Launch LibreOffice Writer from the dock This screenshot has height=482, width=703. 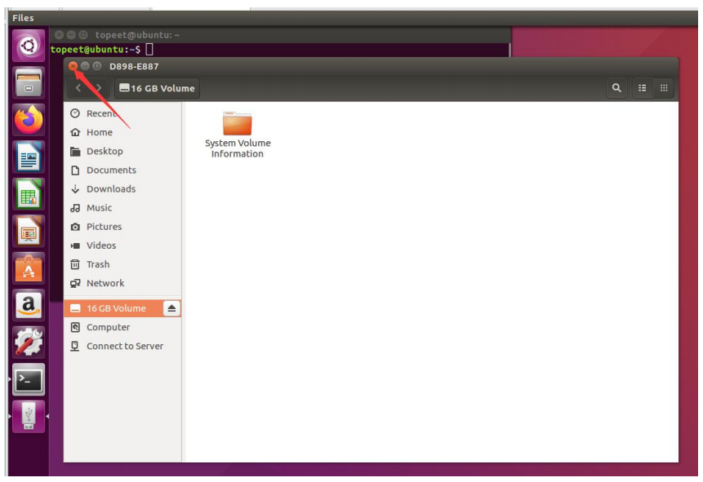click(29, 157)
